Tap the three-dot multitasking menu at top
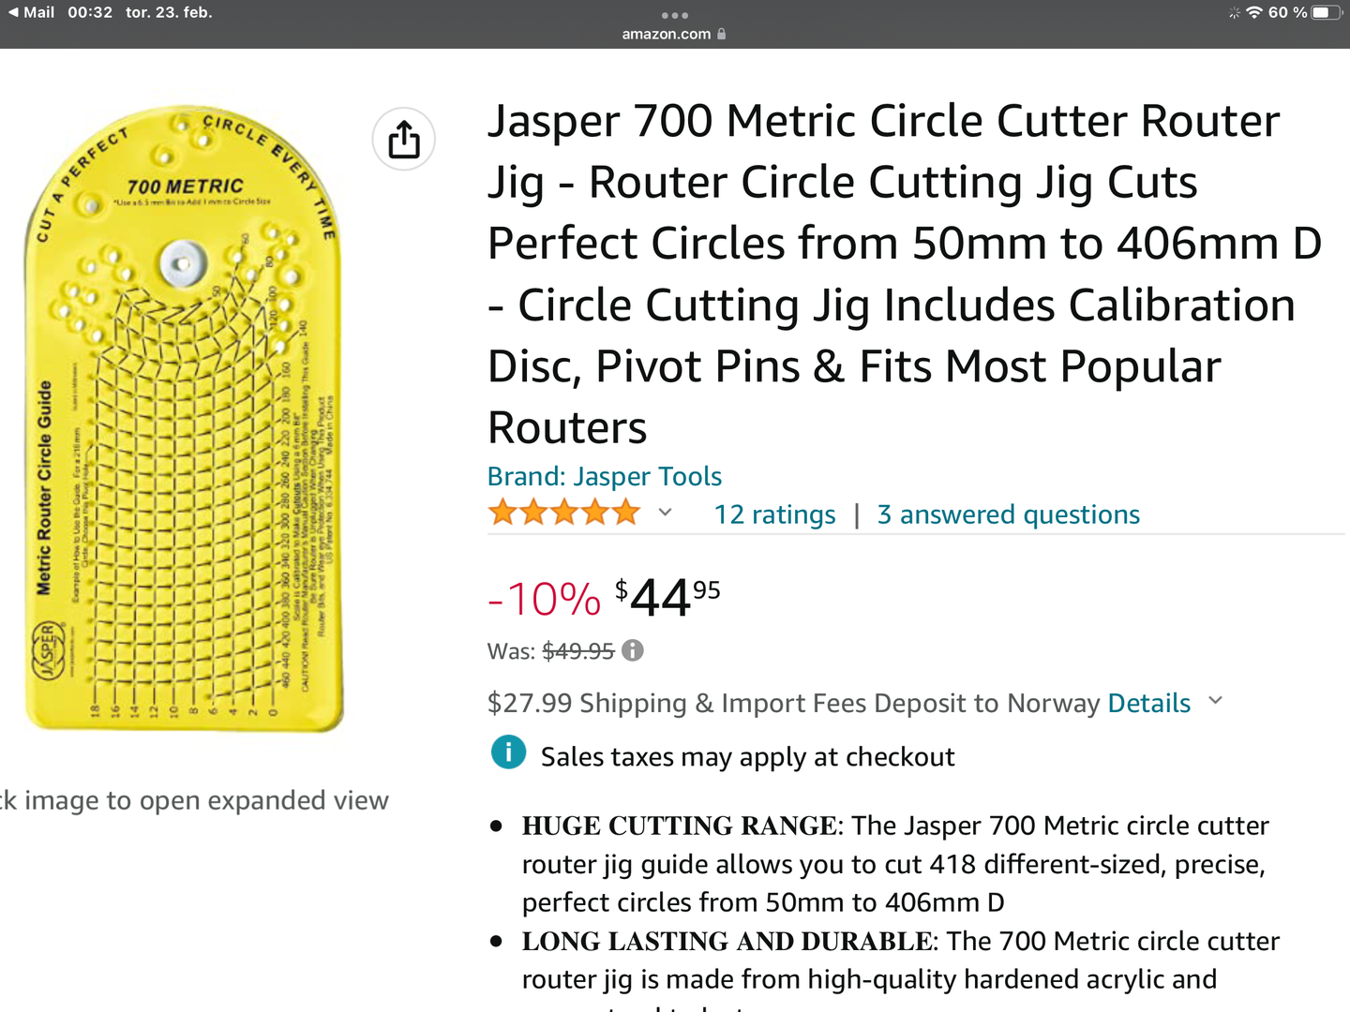 pos(675,15)
